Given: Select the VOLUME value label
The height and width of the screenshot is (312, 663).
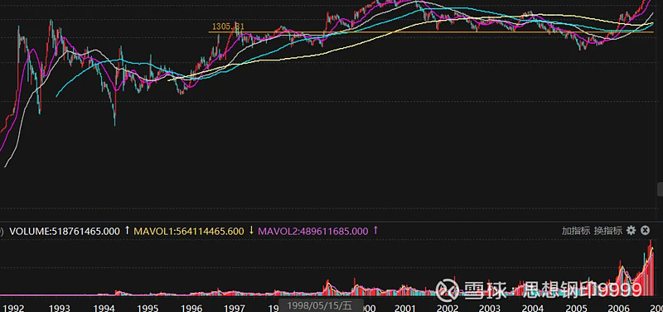Looking at the screenshot, I should (x=65, y=232).
